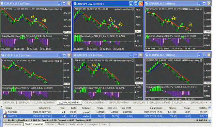Click the expert advisor smiley on AUDJPY chart
This screenshot has width=213, height=127.
pos(133,9)
